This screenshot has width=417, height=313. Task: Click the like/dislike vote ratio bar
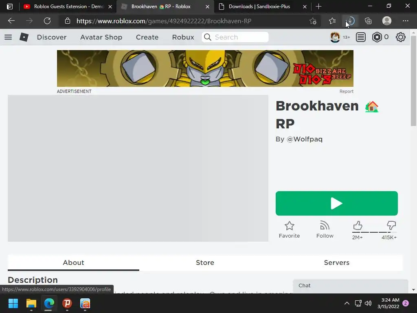pyautogui.click(x=375, y=232)
